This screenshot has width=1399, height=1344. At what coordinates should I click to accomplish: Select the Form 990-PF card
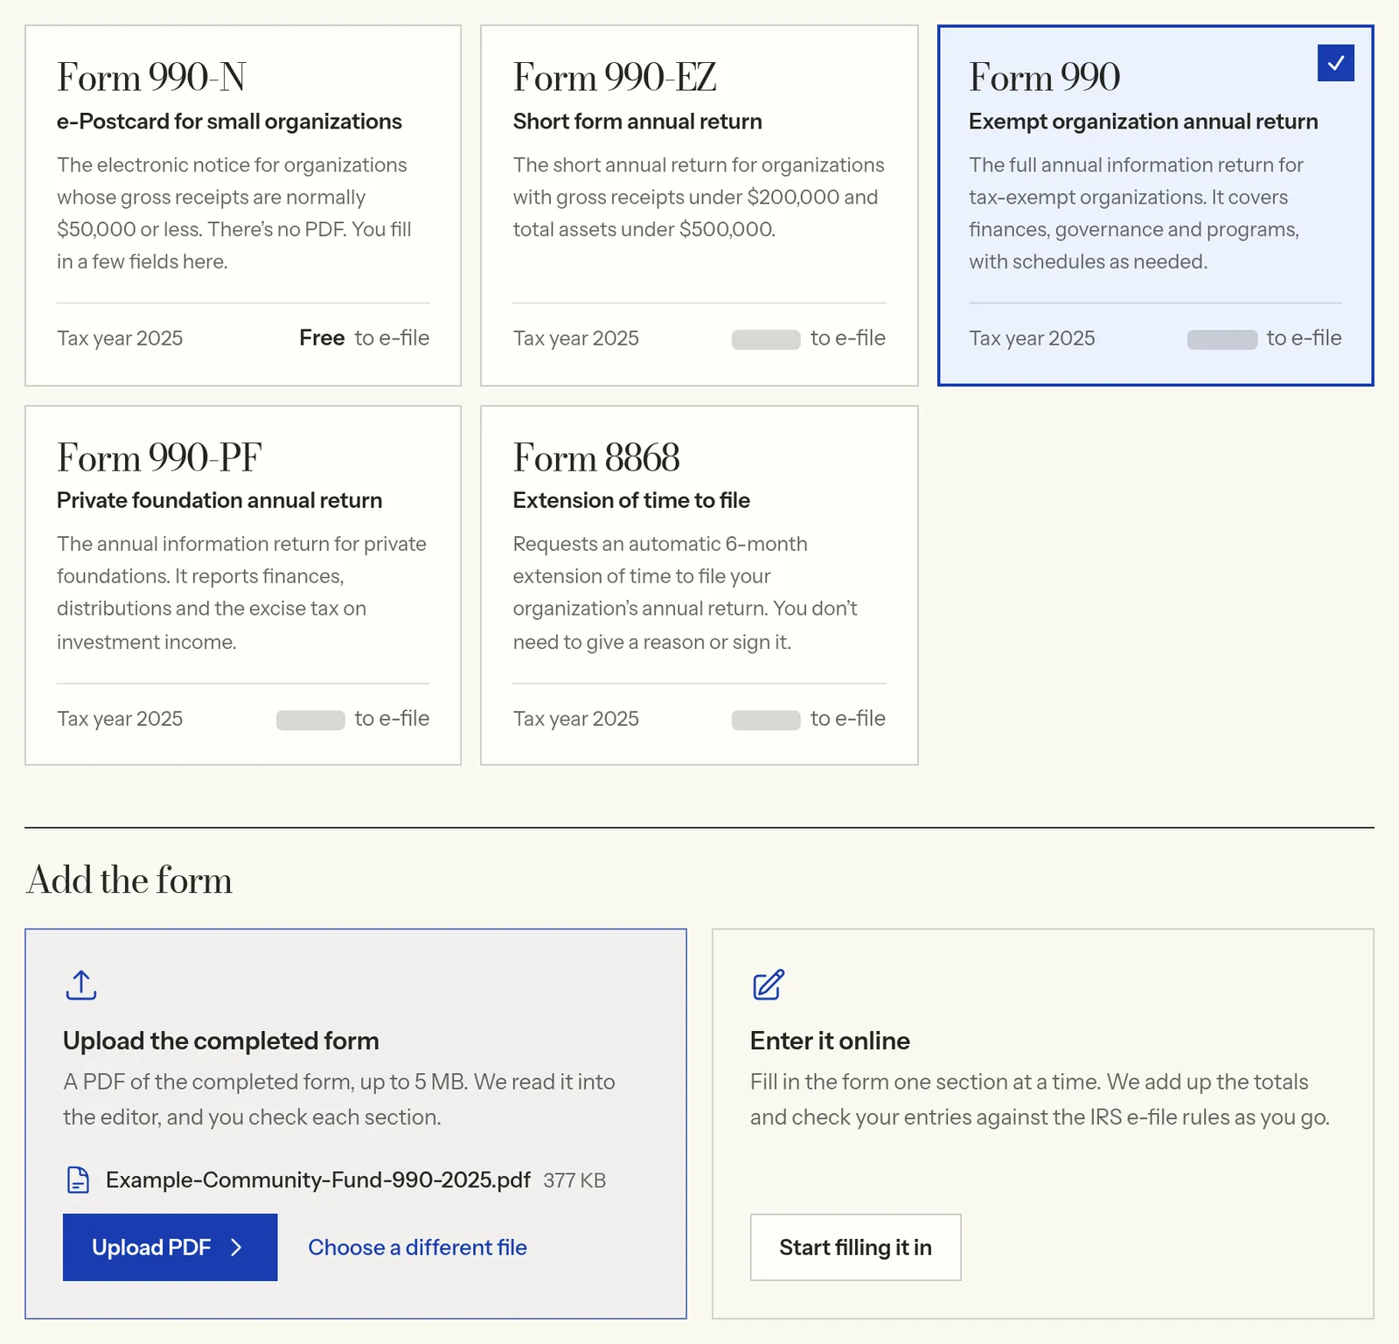[243, 585]
